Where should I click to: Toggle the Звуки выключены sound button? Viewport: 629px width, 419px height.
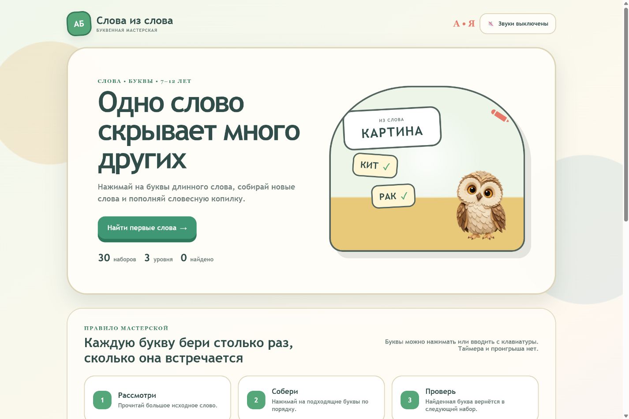[517, 24]
